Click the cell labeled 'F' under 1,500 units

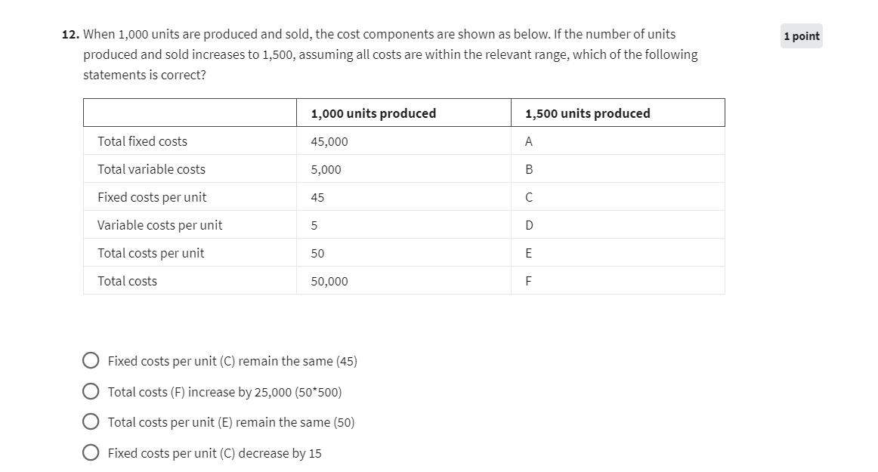click(x=529, y=280)
